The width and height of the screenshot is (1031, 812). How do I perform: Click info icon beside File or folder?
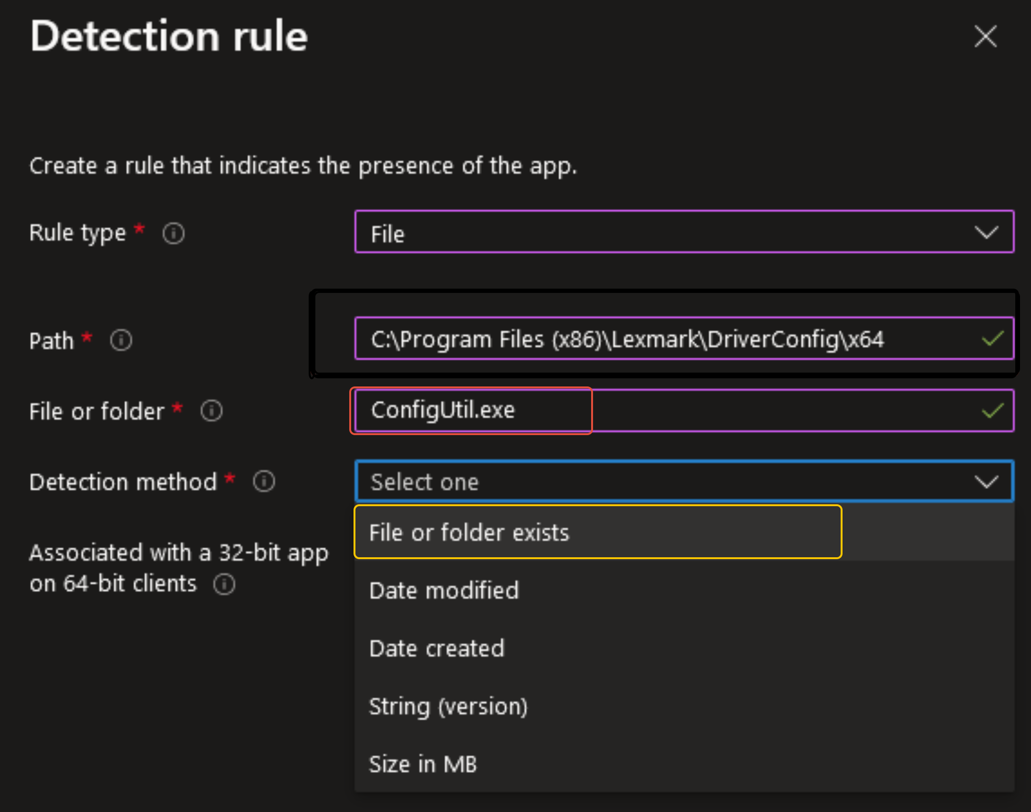[211, 411]
